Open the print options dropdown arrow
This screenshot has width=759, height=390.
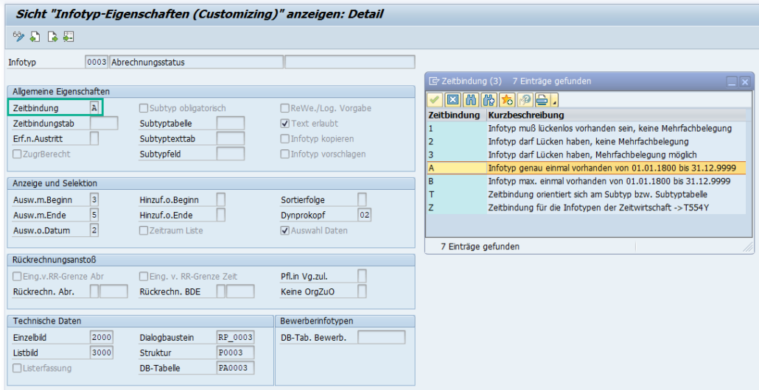554,101
